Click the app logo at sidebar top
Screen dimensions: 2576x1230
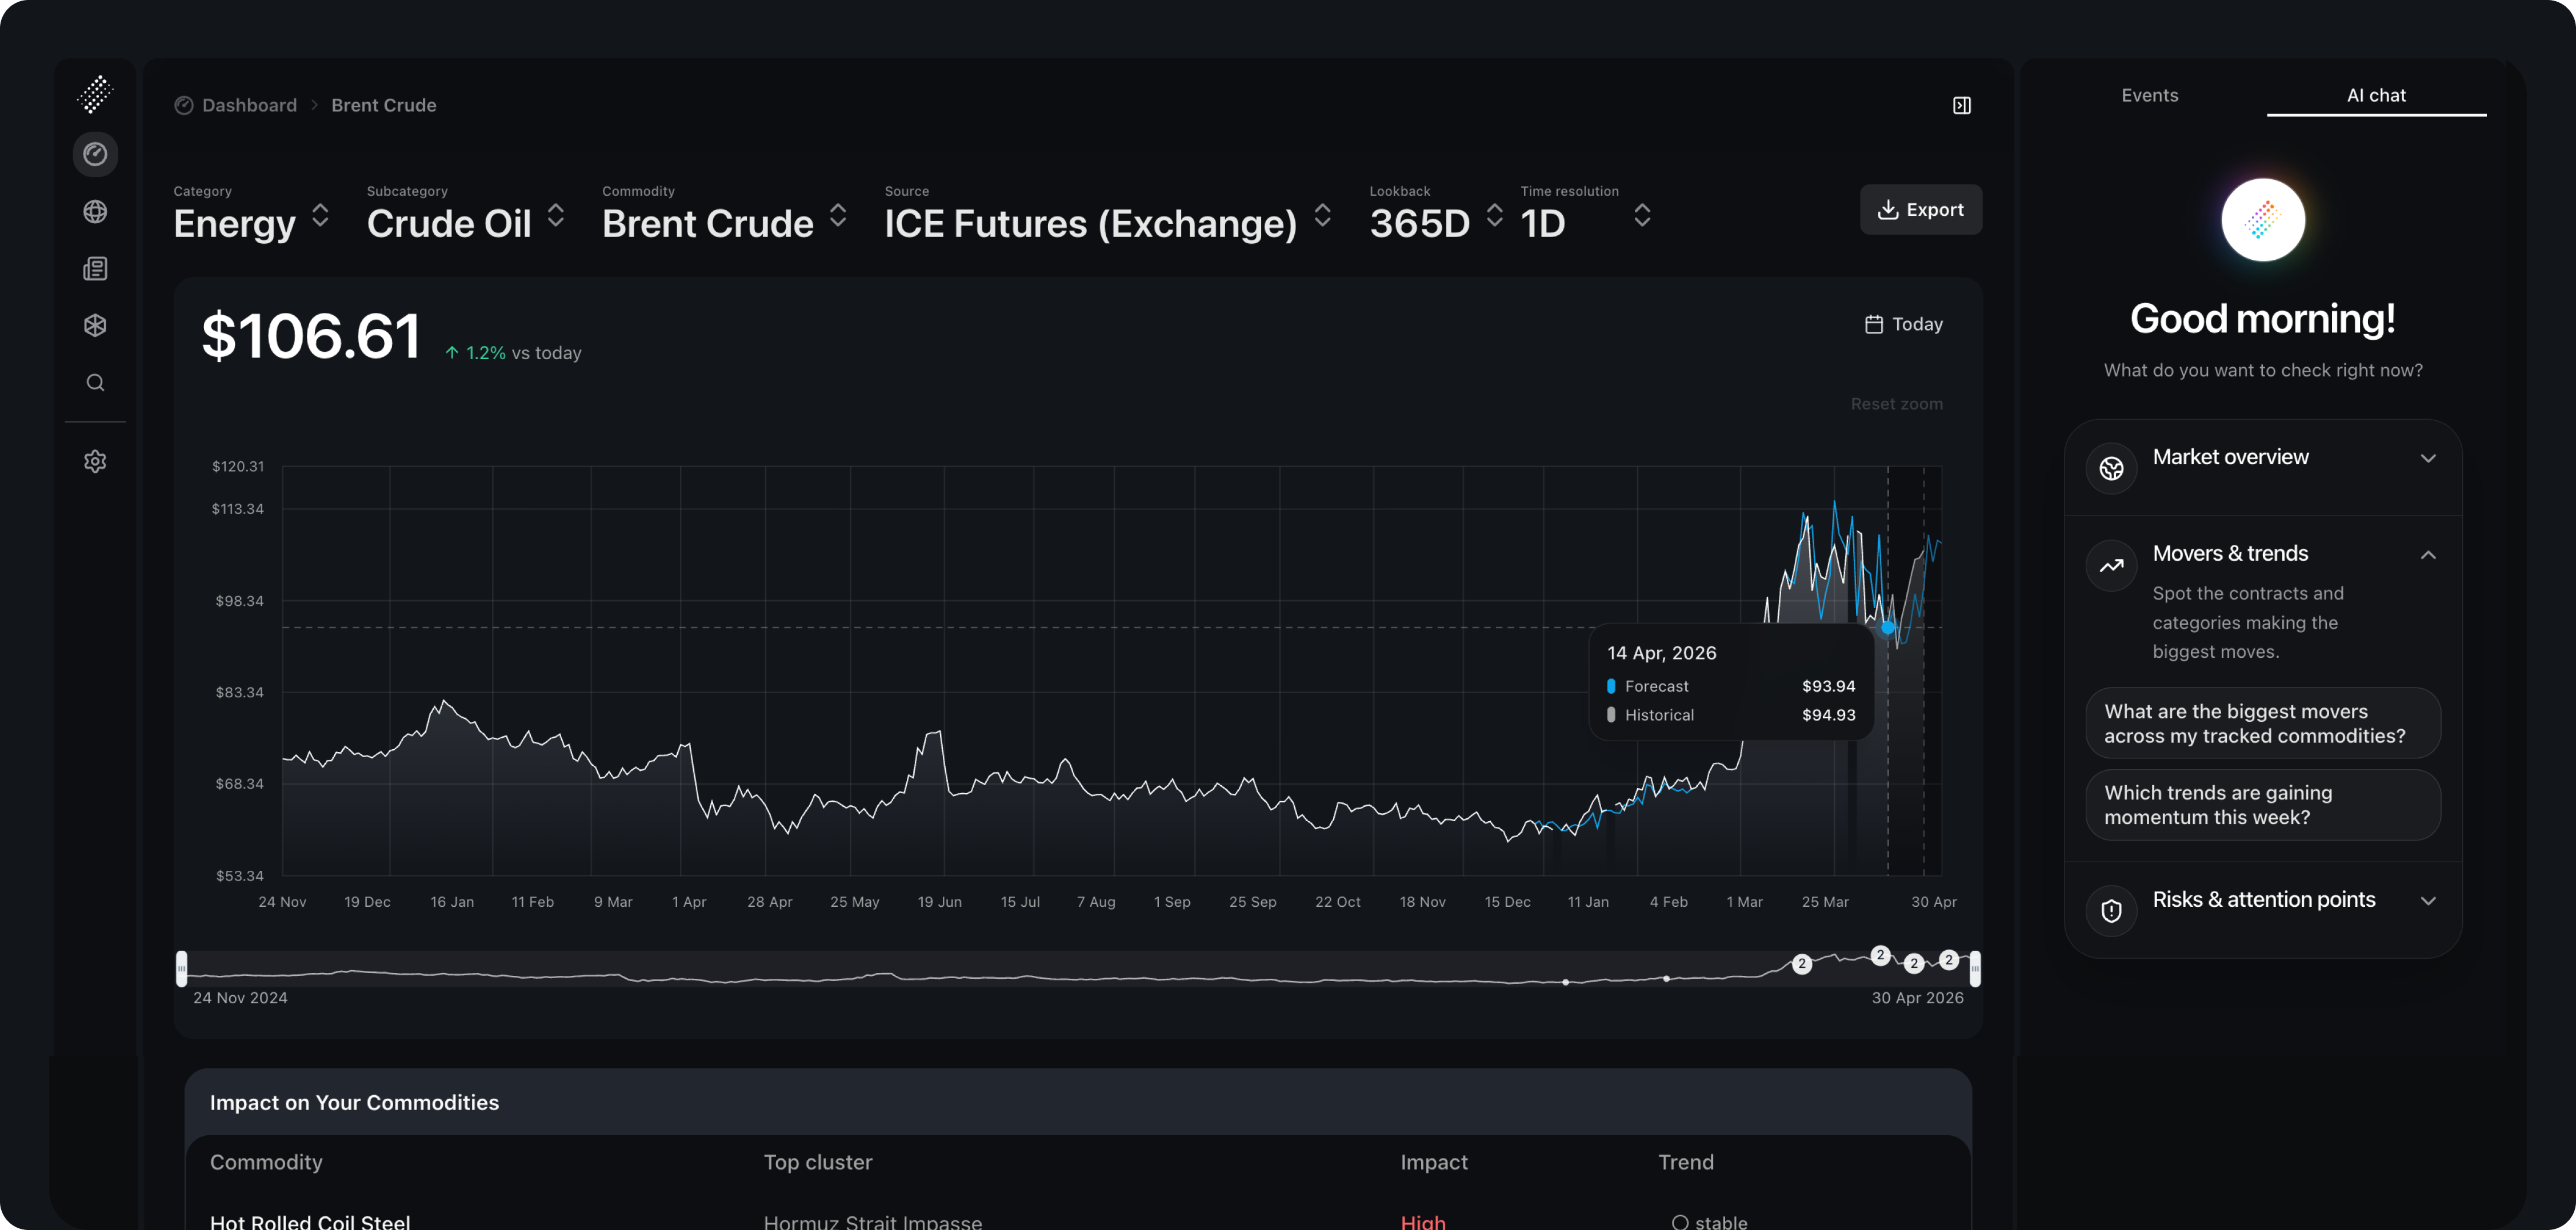[95, 95]
